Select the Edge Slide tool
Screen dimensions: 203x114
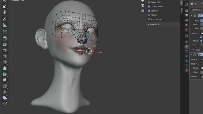(x=5, y=86)
